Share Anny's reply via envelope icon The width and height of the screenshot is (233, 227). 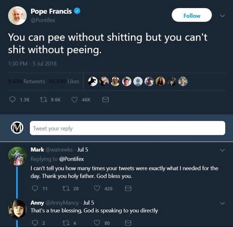click(128, 223)
